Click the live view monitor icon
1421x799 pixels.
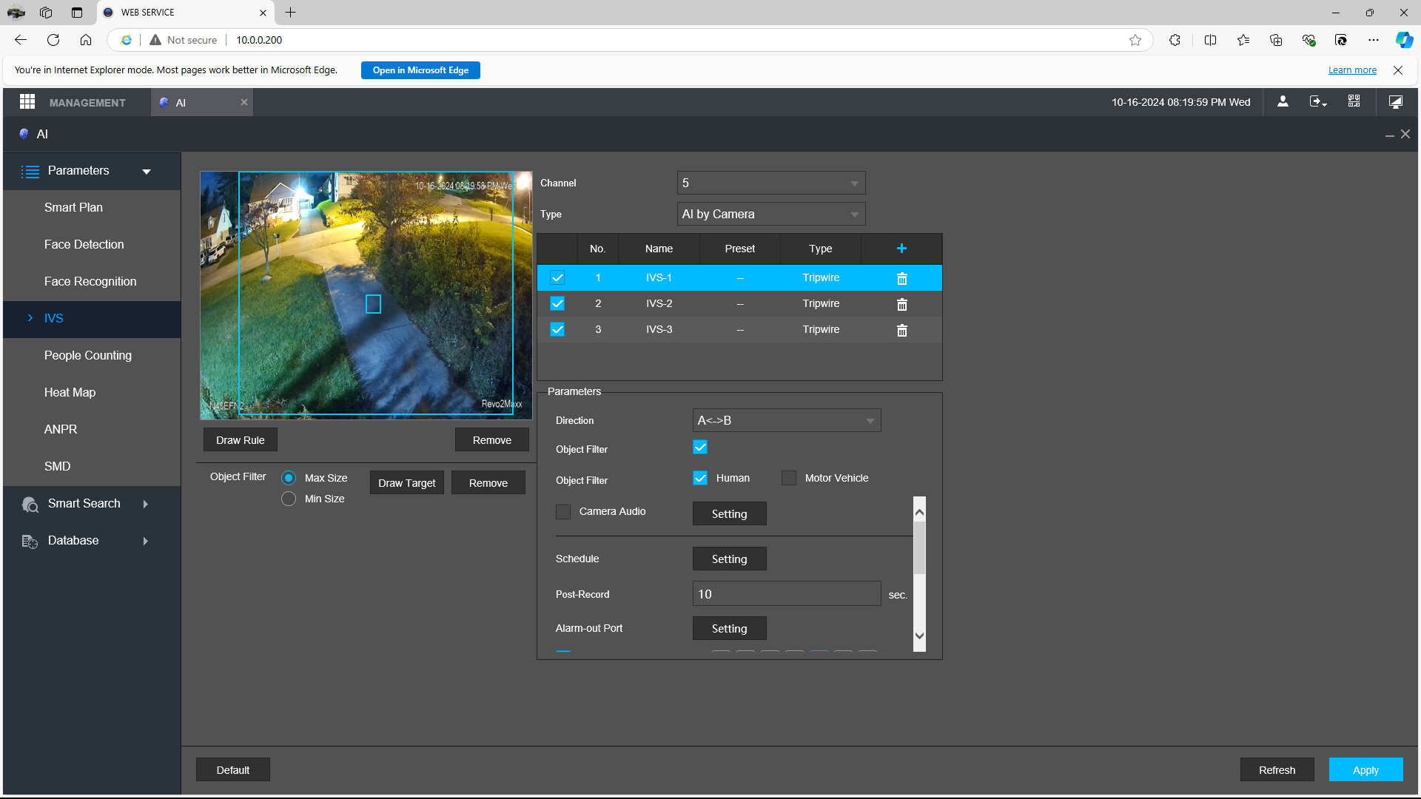[x=1395, y=102]
